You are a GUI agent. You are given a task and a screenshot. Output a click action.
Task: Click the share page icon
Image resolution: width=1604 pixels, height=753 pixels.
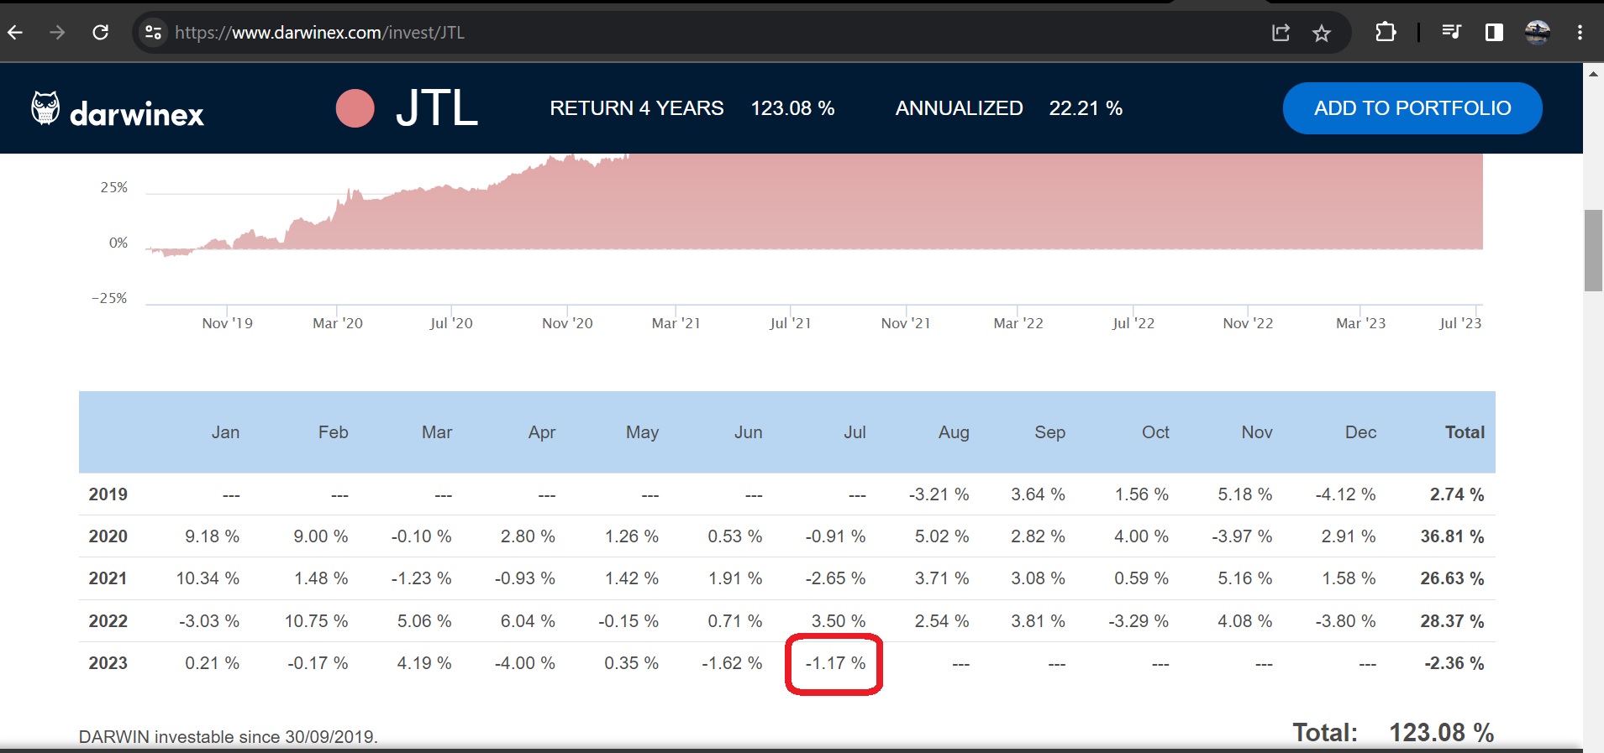point(1281,33)
